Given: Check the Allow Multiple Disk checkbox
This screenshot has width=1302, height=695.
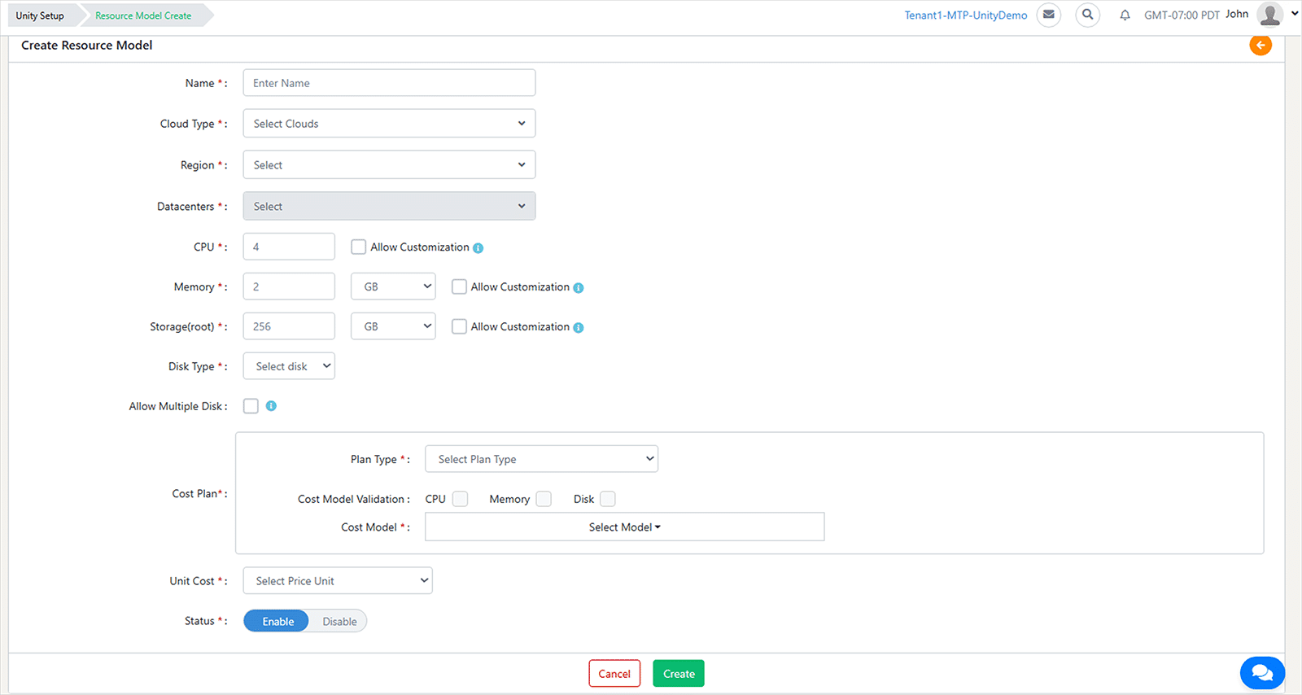Looking at the screenshot, I should coord(251,406).
